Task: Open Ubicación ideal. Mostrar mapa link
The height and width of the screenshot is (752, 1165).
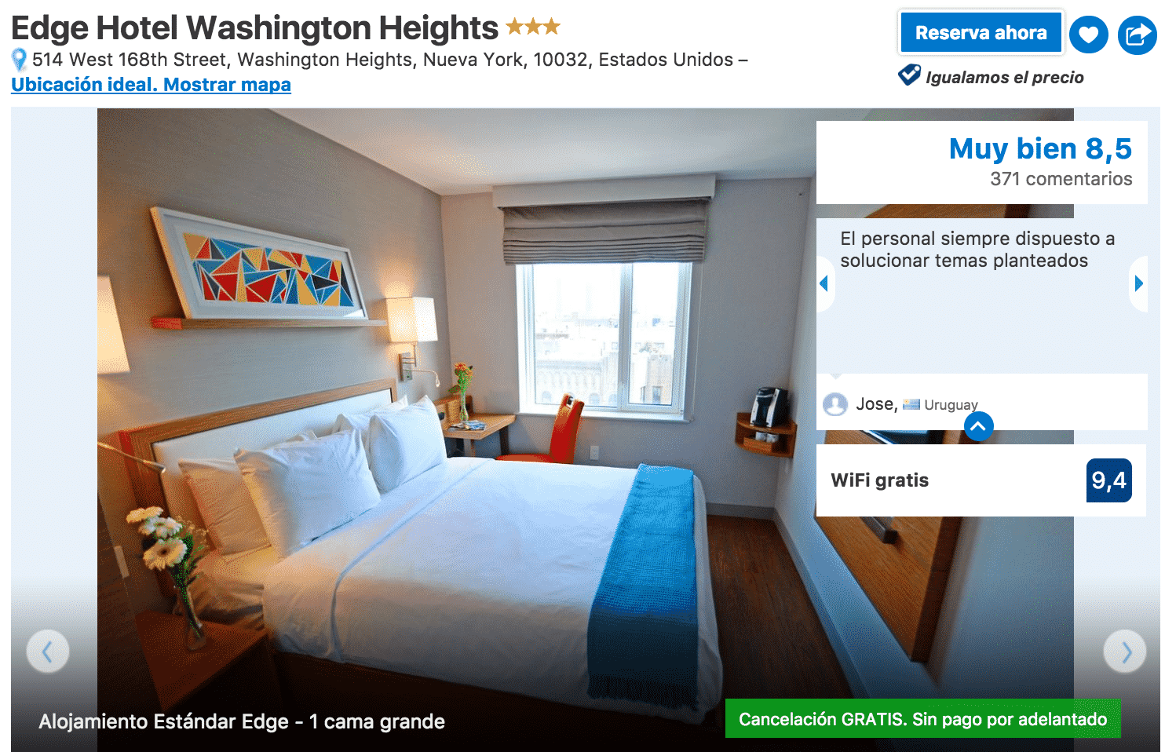Action: pos(151,85)
